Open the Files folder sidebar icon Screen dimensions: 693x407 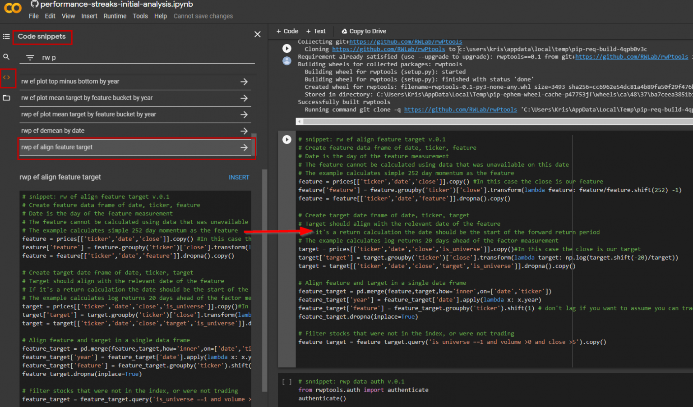pos(6,98)
